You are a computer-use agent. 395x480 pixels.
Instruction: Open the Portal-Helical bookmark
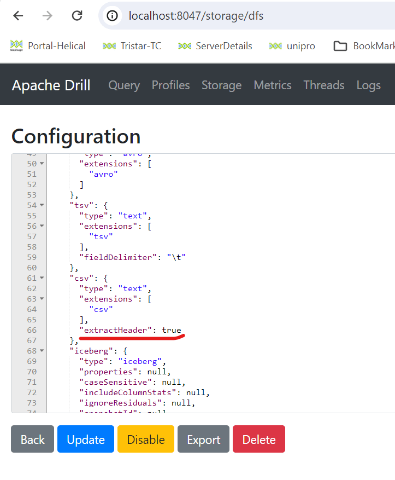point(48,46)
